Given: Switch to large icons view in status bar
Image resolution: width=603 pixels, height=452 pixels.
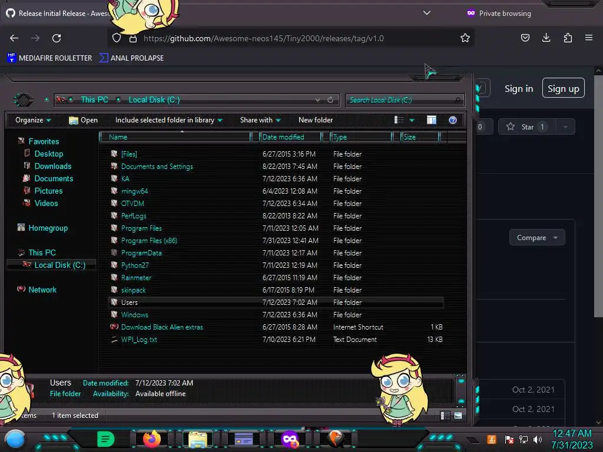Looking at the screenshot, I should 458,416.
